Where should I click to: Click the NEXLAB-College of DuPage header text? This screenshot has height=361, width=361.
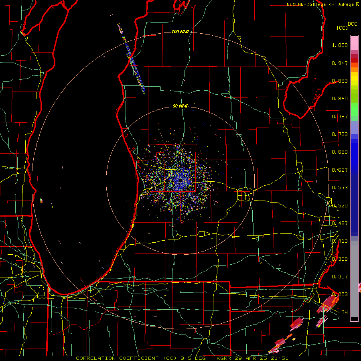click(x=322, y=4)
